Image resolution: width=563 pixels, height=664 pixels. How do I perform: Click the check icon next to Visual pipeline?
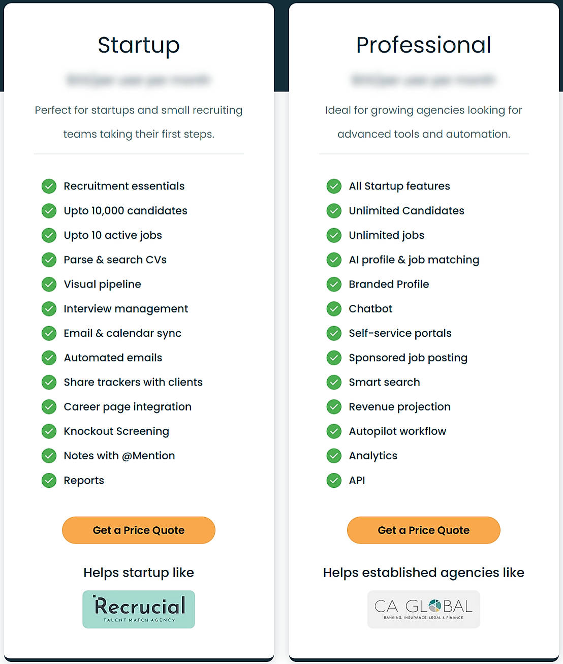[x=49, y=284]
